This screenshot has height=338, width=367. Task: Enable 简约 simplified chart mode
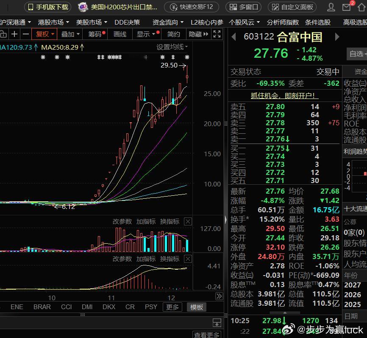[173, 34]
